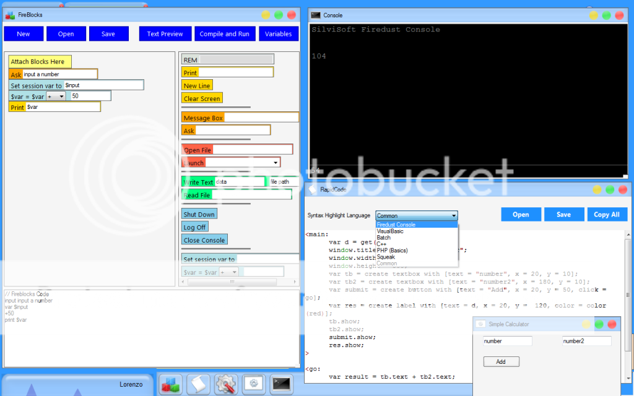Open the Console terminal taskbar icon
This screenshot has height=396, width=634.
[x=282, y=384]
